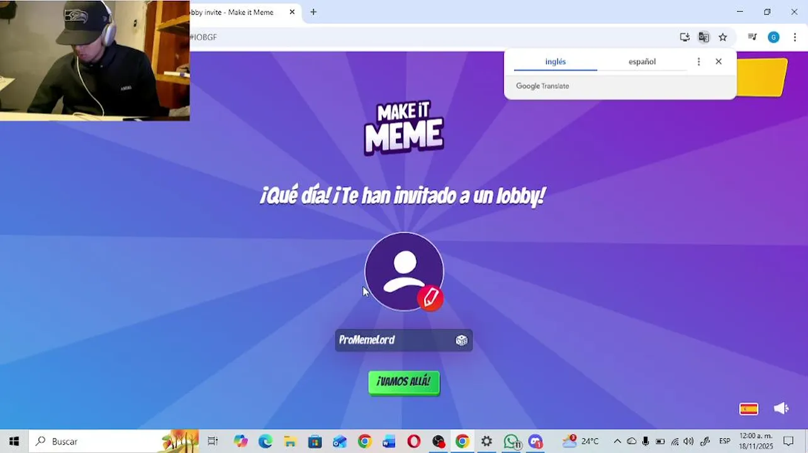Open the Chrome profile avatar G
This screenshot has width=808, height=453.
coord(773,37)
